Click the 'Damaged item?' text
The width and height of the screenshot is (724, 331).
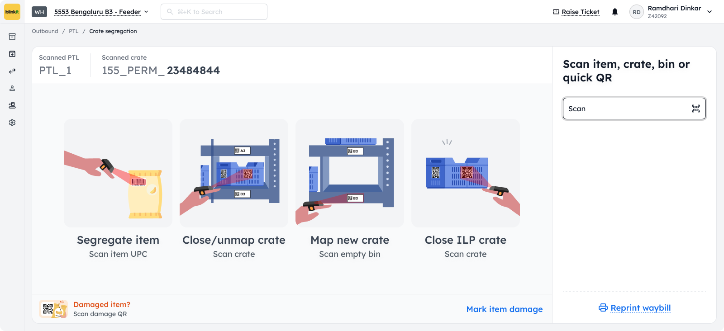click(102, 304)
